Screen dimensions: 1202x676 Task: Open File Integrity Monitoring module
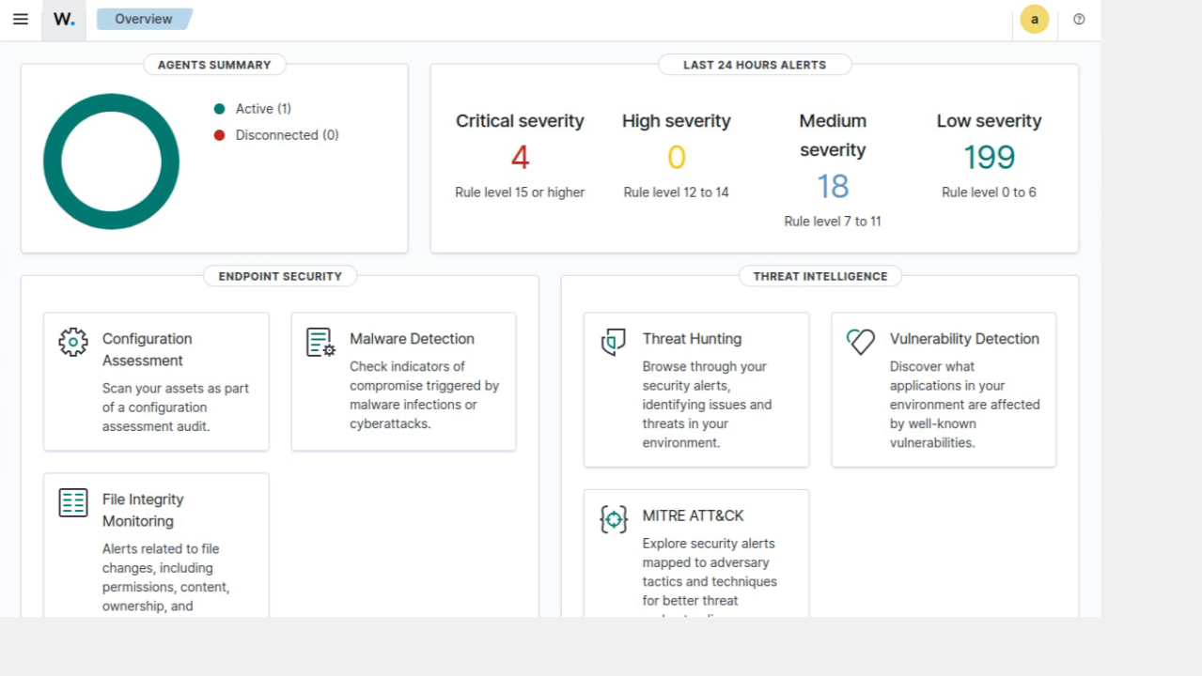click(156, 545)
